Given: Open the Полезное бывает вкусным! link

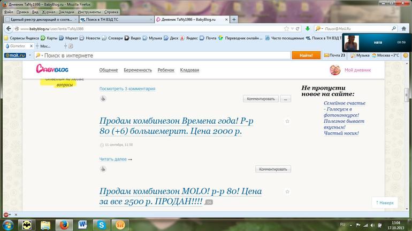Looking at the screenshot, I should tap(344, 124).
